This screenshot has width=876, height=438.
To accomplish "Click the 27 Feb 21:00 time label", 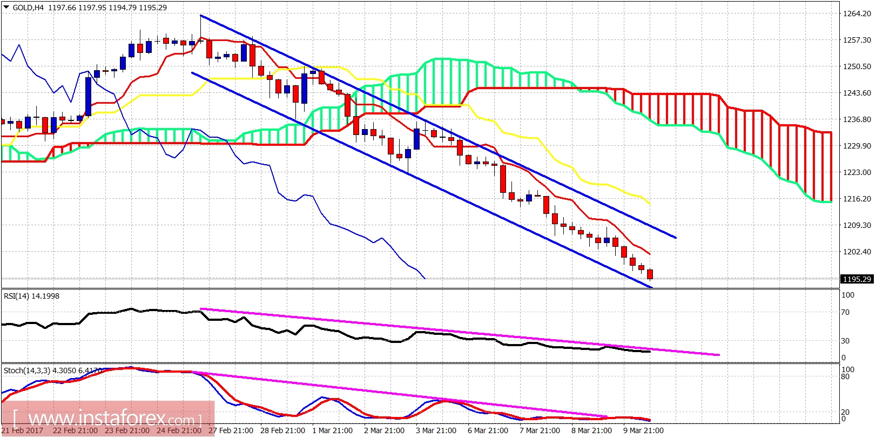I will pos(231,430).
